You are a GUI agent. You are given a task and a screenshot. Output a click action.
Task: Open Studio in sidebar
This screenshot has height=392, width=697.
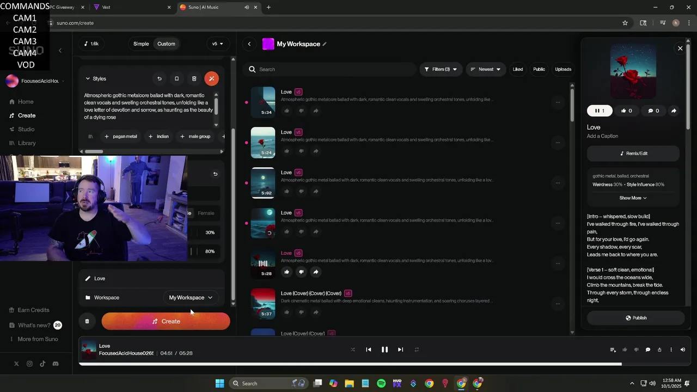coord(26,129)
